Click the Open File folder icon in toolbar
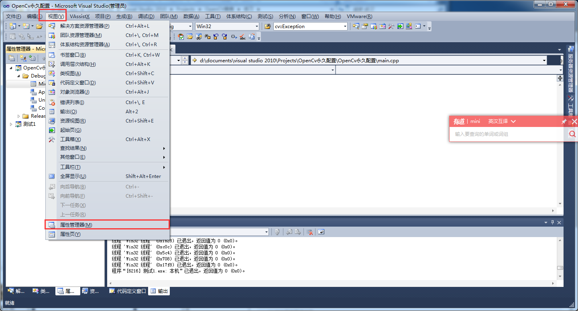578x311 pixels. (x=39, y=27)
